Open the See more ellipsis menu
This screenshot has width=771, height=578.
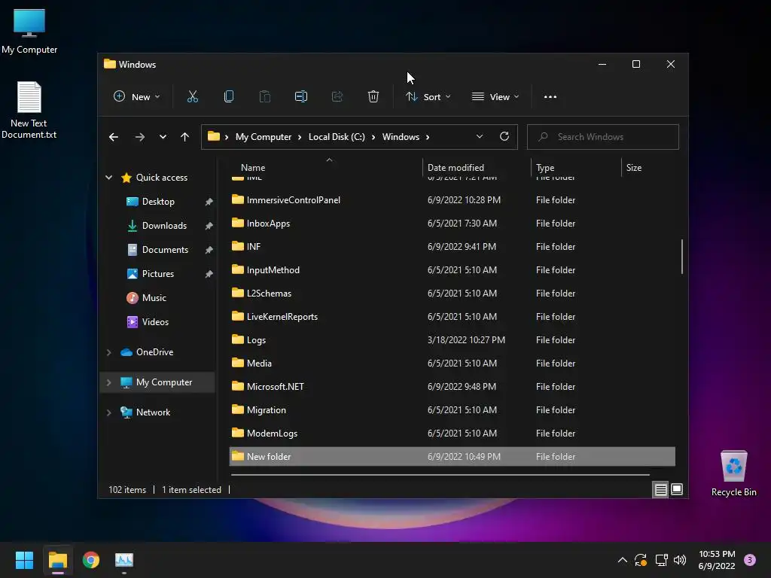[550, 97]
